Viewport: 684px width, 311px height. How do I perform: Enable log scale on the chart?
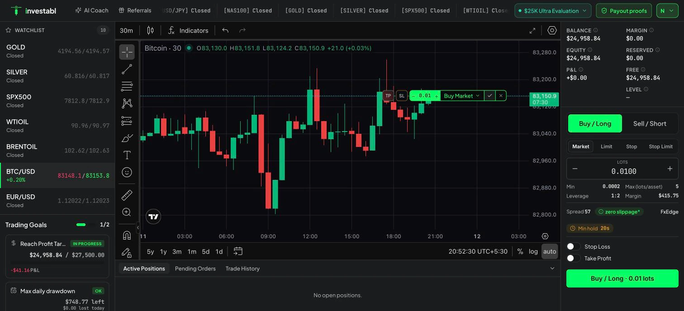[x=533, y=251]
